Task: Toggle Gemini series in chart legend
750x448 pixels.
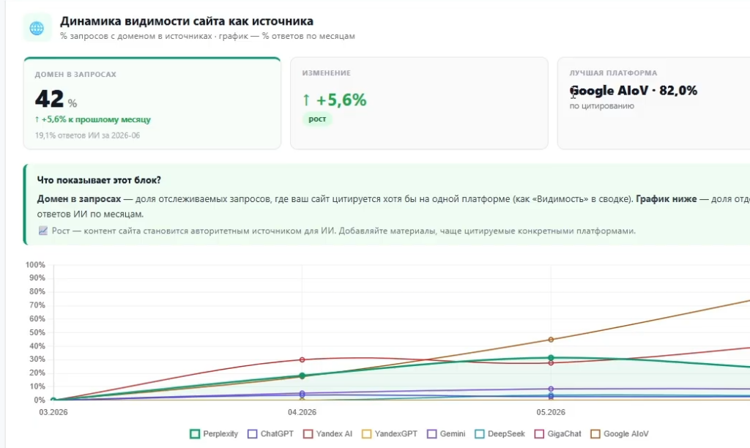Action: click(x=446, y=433)
